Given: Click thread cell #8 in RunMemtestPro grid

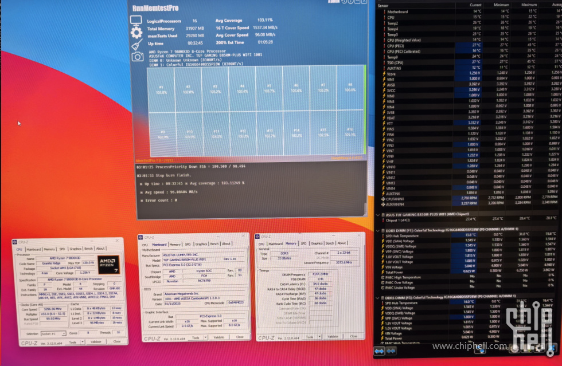Looking at the screenshot, I should (x=350, y=88).
